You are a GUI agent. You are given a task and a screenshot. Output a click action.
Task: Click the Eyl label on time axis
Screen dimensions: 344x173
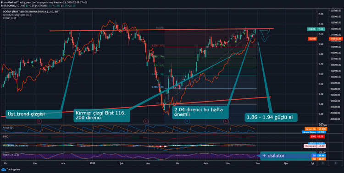(x=312, y=163)
